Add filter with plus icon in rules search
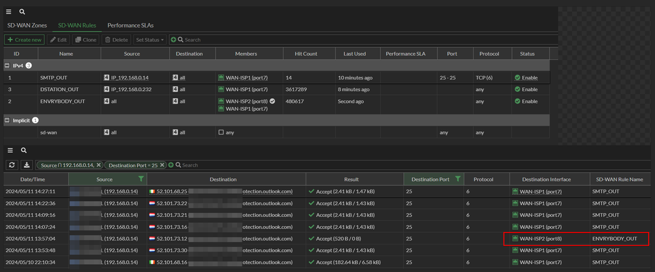The image size is (655, 272). click(x=174, y=40)
